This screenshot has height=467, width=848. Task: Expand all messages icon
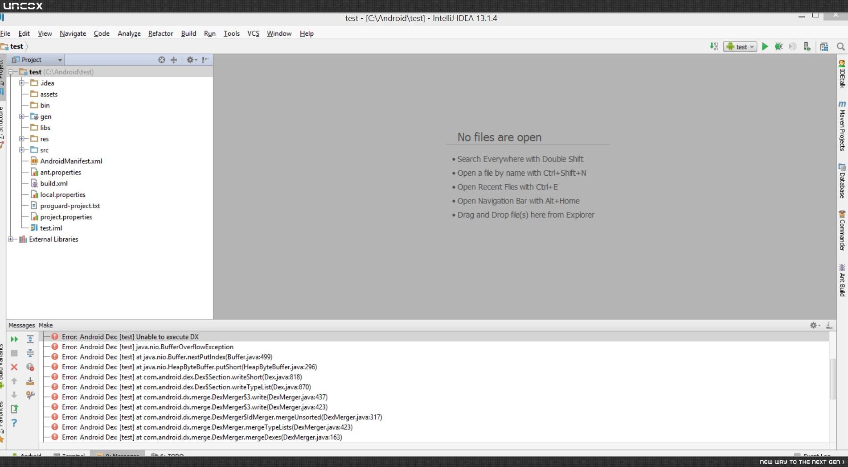pos(30,339)
